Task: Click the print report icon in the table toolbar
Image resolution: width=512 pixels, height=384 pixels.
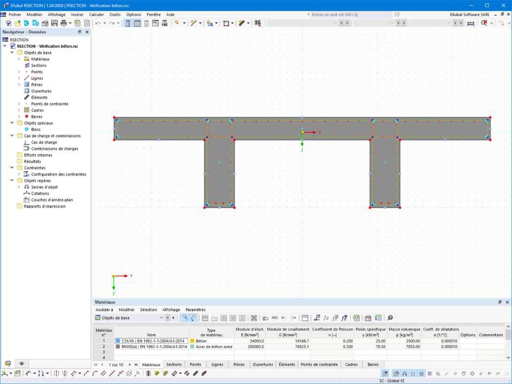Action: (368, 318)
